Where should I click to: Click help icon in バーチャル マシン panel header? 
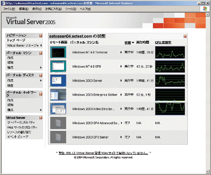coord(41,53)
